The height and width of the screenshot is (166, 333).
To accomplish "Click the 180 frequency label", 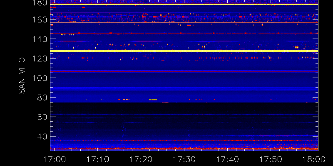I will point(40,3).
